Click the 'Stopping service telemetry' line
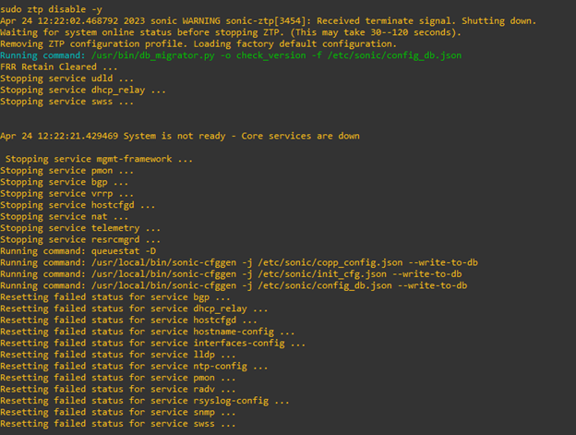Screen dimensions: 576x435 point(80,228)
